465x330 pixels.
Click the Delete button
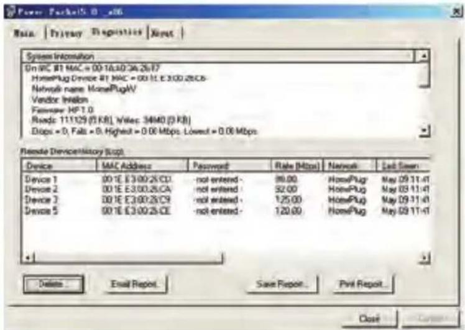point(53,285)
